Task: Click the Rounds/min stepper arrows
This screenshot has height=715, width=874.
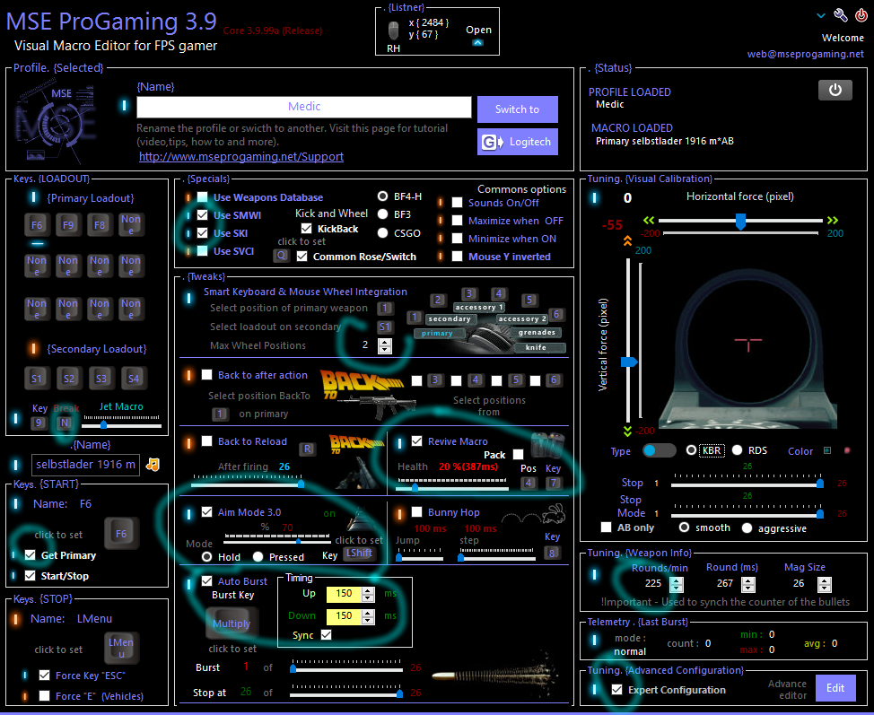Action: pos(677,584)
